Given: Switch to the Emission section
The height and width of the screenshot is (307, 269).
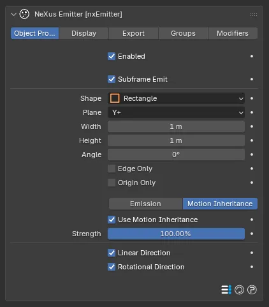Looking at the screenshot, I should [145, 204].
